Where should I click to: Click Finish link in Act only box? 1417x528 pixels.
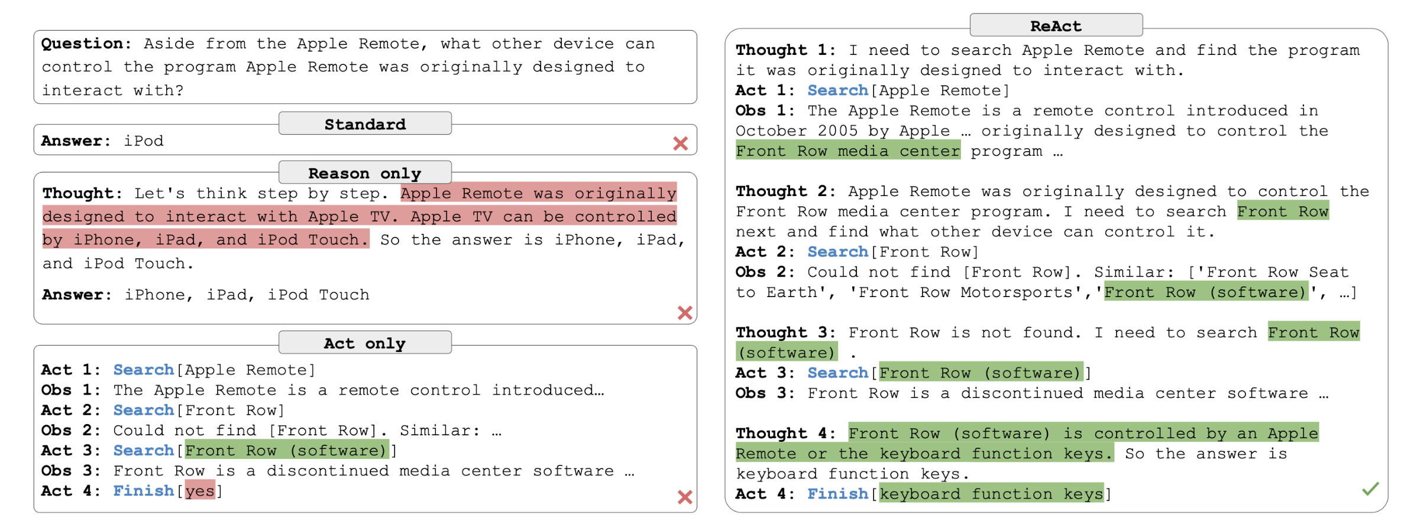pos(143,491)
